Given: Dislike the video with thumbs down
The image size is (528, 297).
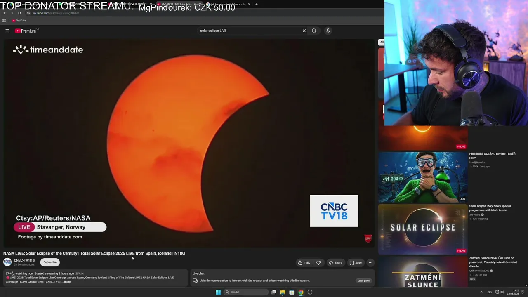Looking at the screenshot, I should 318,263.
